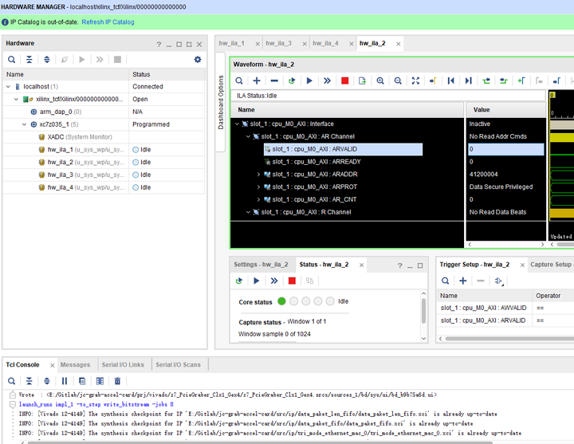Switch to hw_ila_4 tab

[x=325, y=43]
